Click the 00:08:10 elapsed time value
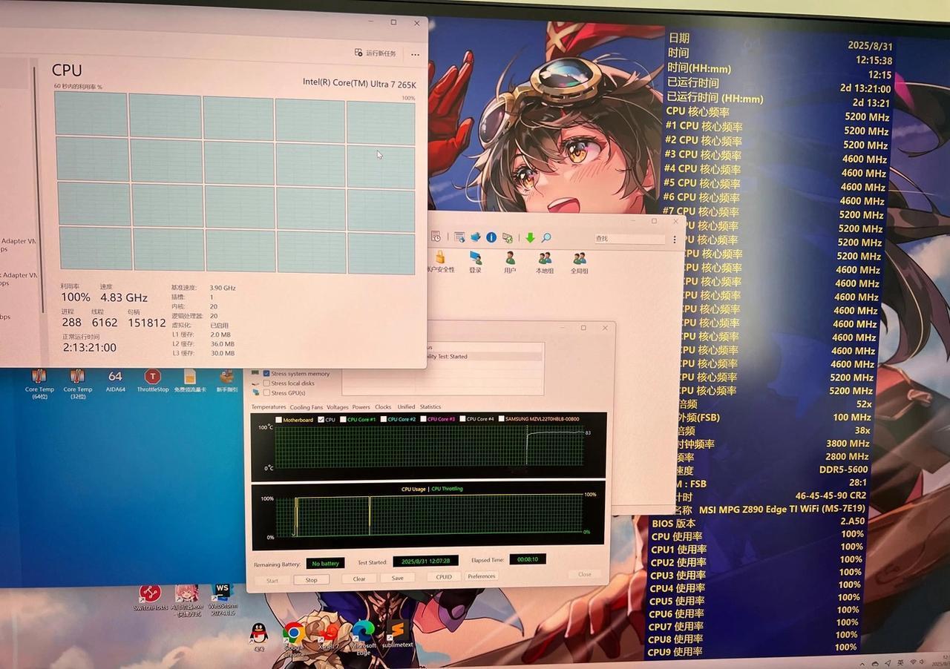Screen dimensions: 950x669 pos(528,559)
